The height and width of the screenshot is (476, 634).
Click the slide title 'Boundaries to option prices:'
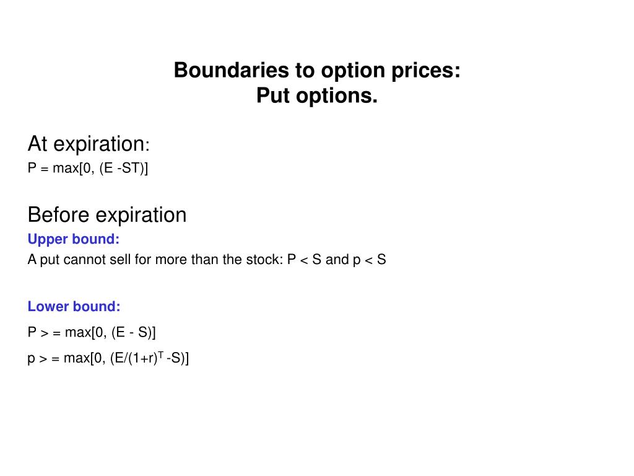click(317, 71)
